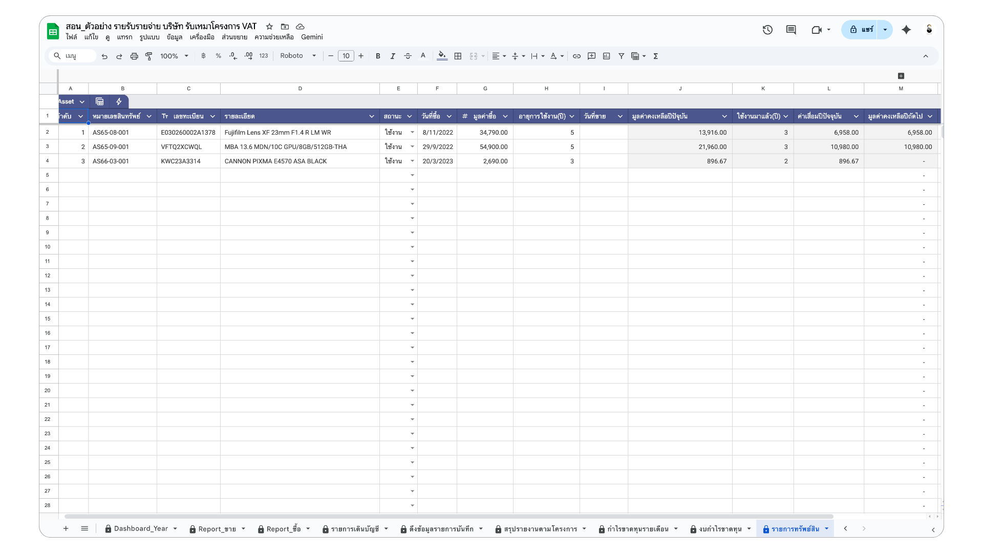Screen dimensions: 983x553
Task: Open the Gemini menu
Action: tap(312, 37)
